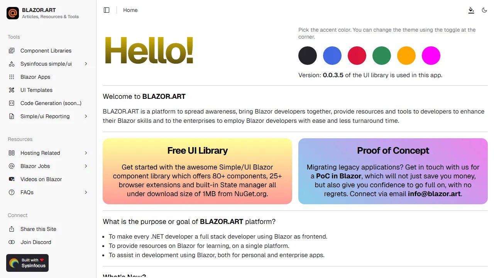Click Share this Site
The image size is (494, 278).
(38, 229)
